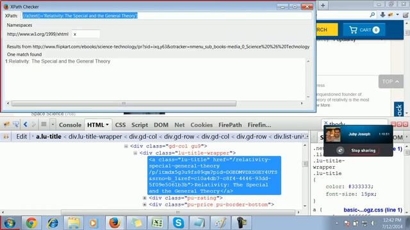Viewport: 410px width, 230px height.
Task: Open a new Firefox tab with plus
Action: [x=323, y=6]
